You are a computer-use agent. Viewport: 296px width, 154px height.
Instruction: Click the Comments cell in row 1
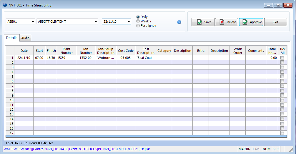point(256,58)
